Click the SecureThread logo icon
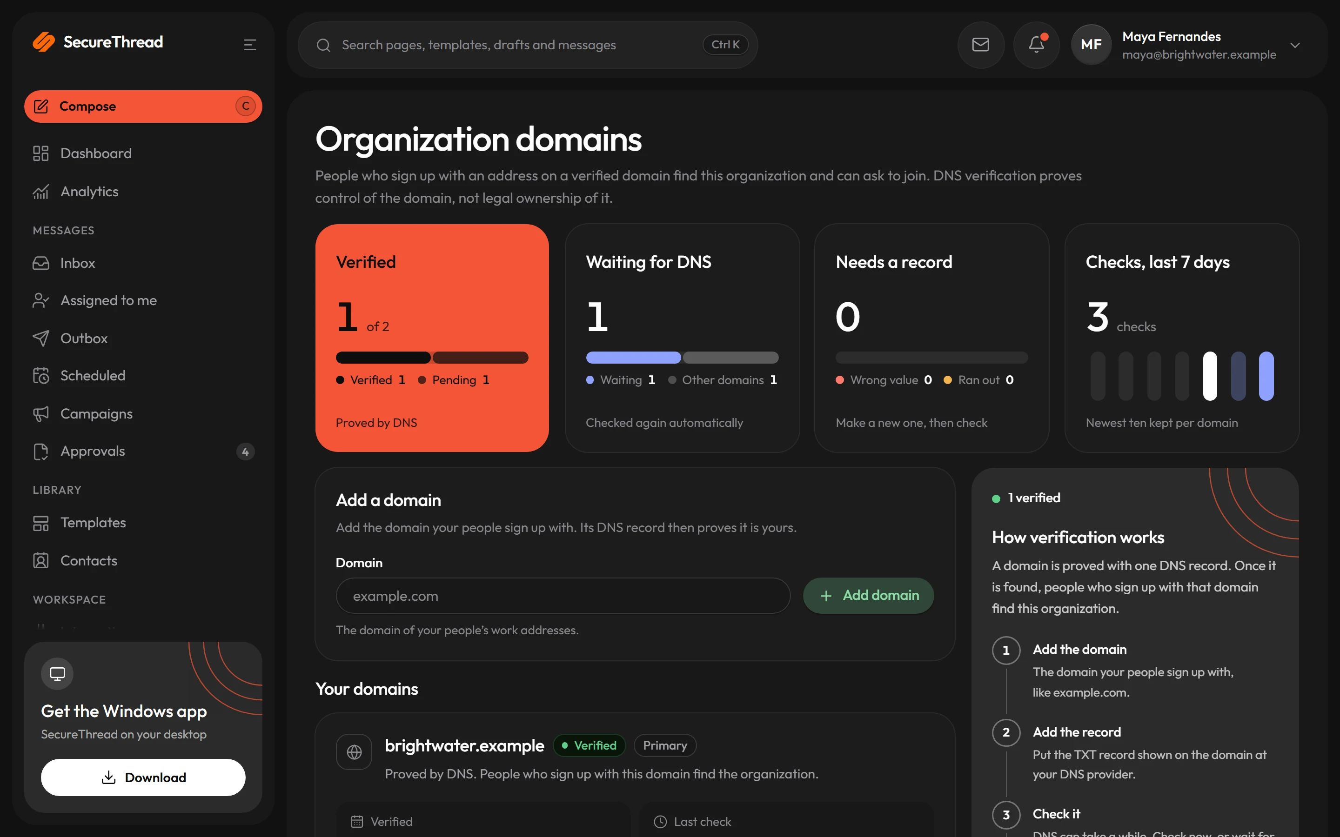The width and height of the screenshot is (1340, 837). tap(44, 42)
